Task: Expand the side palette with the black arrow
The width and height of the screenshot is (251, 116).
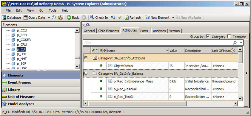Action: [247, 73]
